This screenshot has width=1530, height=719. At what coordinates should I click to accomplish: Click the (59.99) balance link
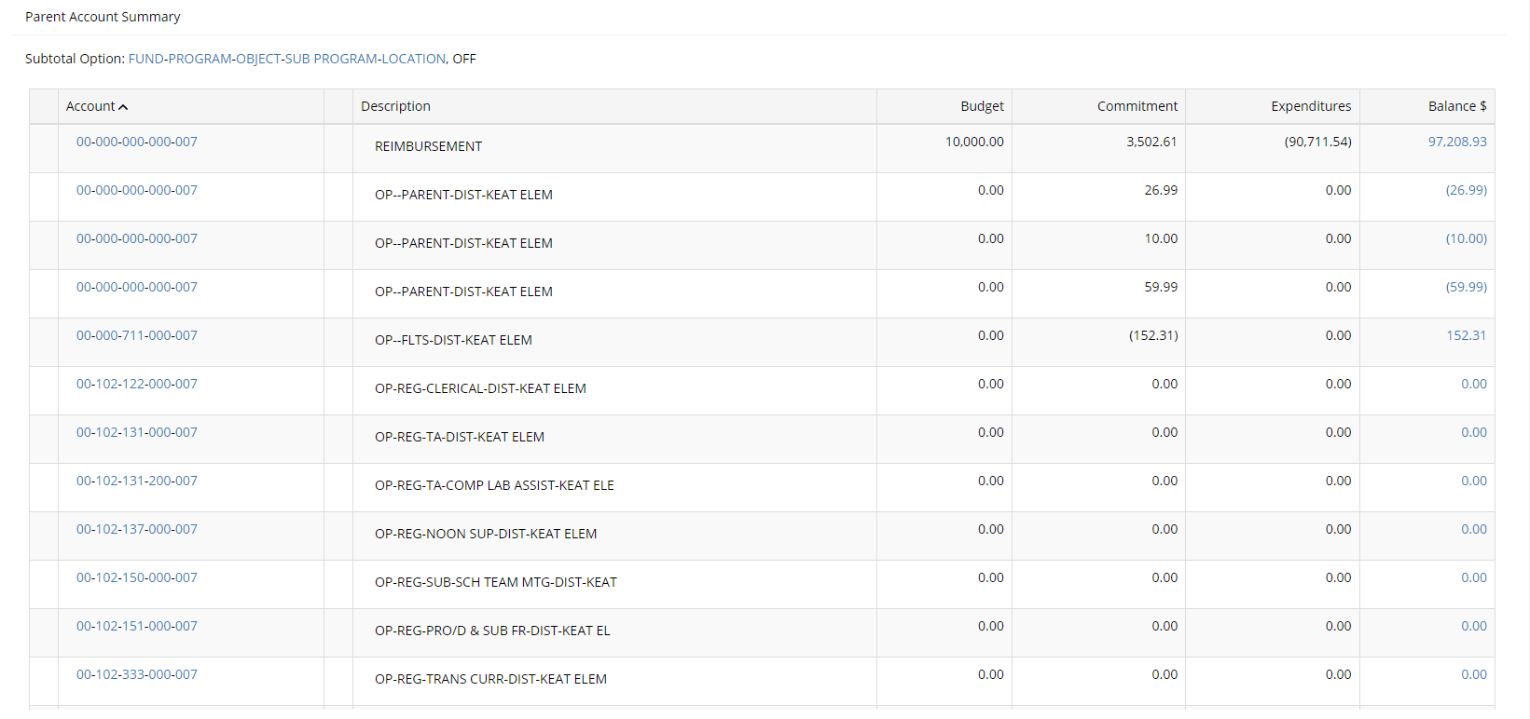1466,287
